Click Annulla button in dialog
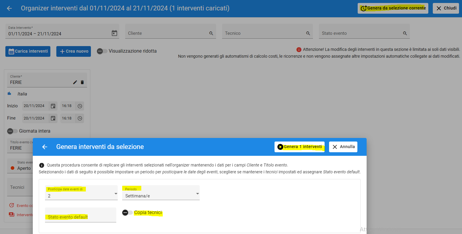Screen dimensions: 462x234 point(343,147)
